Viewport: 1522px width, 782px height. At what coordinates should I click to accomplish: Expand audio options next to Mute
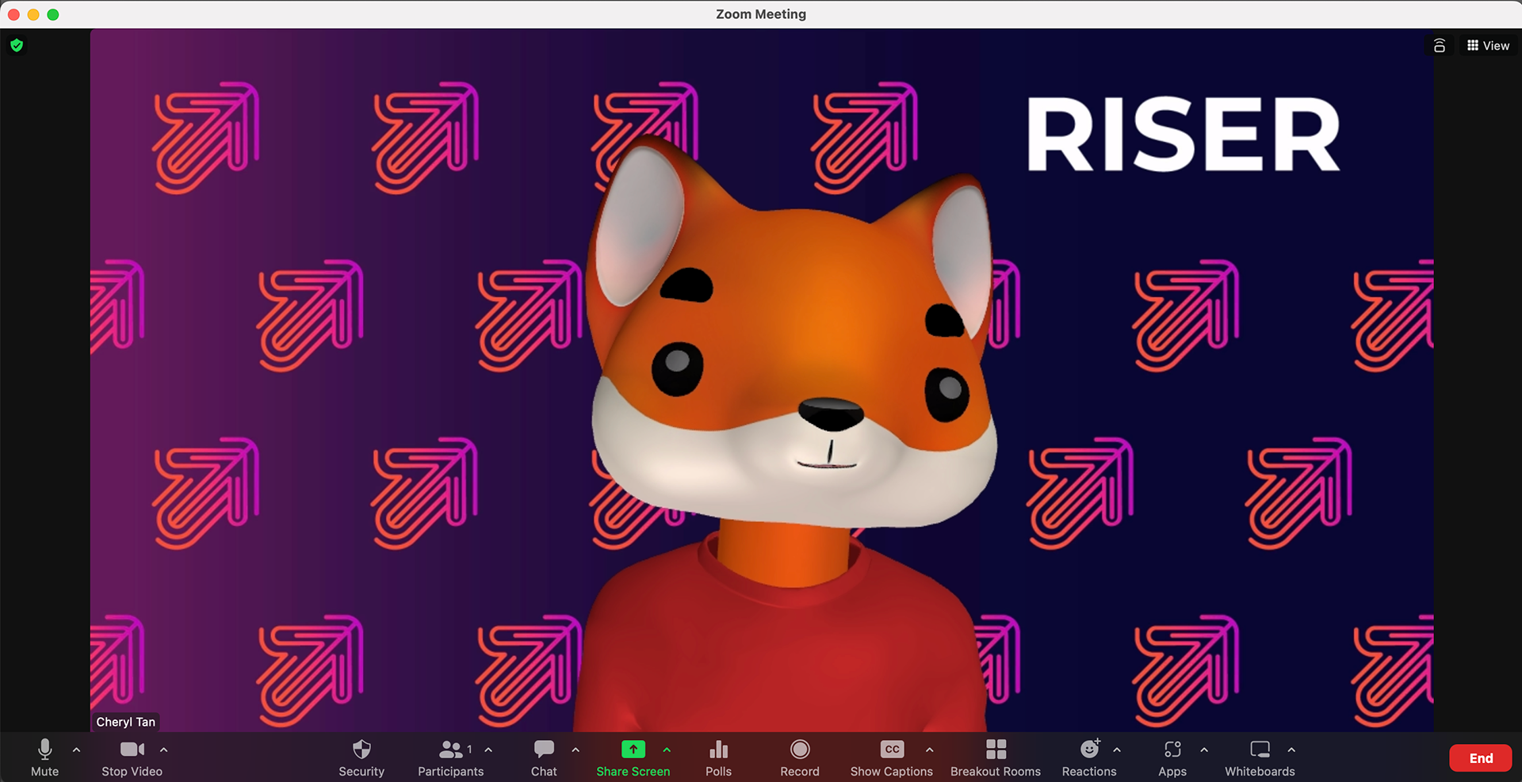pyautogui.click(x=77, y=750)
